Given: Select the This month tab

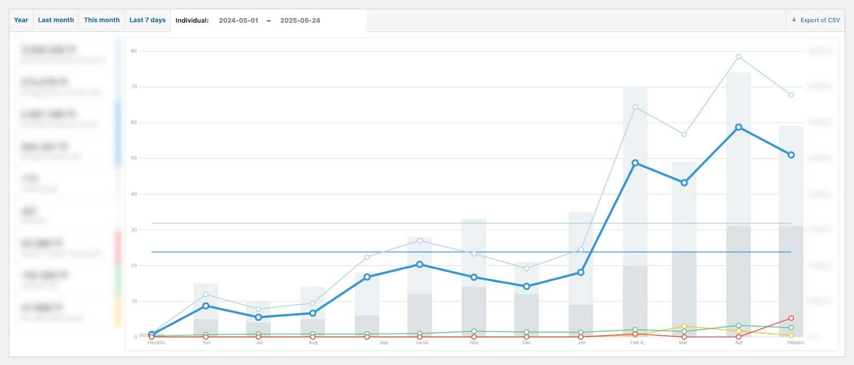Looking at the screenshot, I should tap(101, 20).
